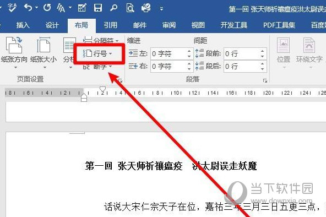Click the text formatting A icon in quick access

pyautogui.click(x=61, y=8)
